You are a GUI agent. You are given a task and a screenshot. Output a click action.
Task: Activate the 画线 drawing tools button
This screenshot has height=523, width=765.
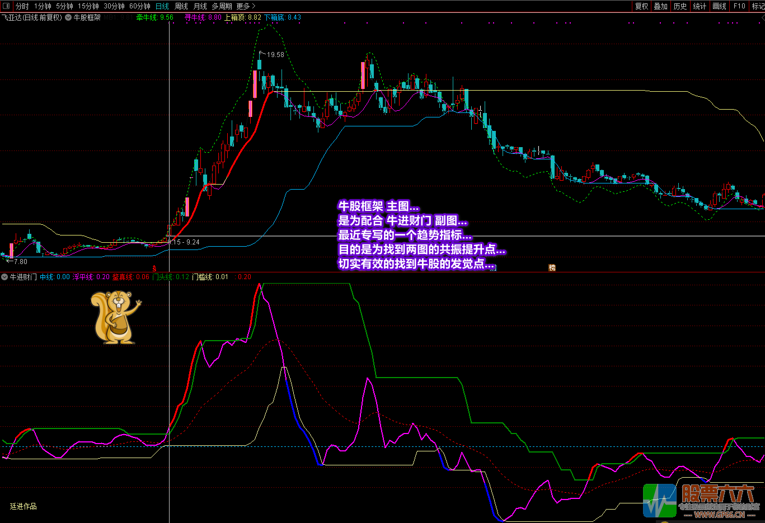pos(720,6)
